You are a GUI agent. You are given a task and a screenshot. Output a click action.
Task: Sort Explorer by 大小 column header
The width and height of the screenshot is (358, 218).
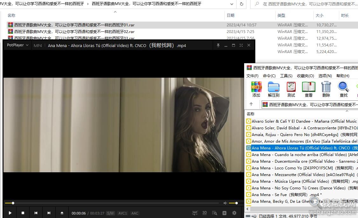(319, 15)
